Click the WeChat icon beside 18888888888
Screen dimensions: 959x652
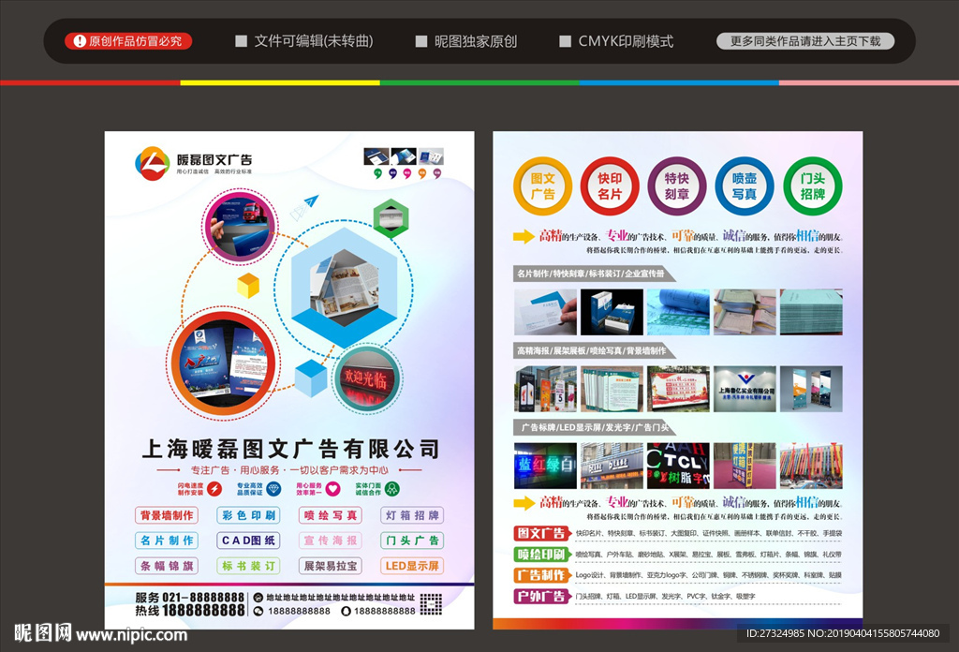[x=259, y=611]
